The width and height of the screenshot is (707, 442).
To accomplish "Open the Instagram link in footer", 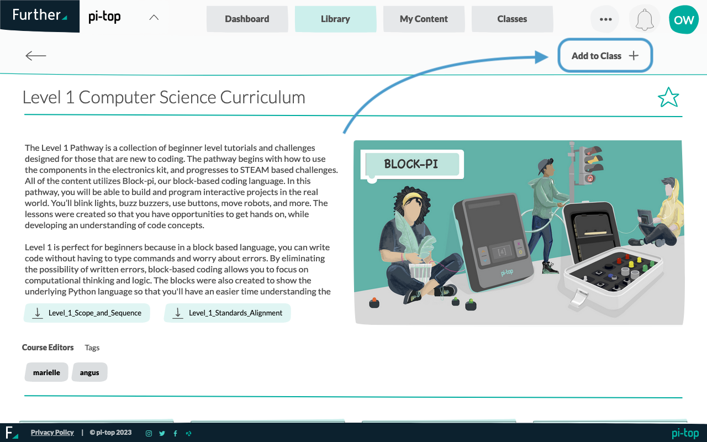I will 149,433.
